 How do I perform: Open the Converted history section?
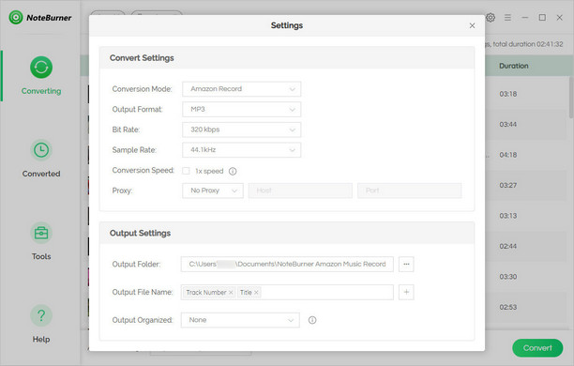point(41,159)
